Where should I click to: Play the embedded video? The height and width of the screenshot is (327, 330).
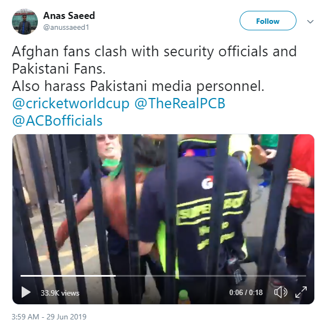click(x=26, y=292)
